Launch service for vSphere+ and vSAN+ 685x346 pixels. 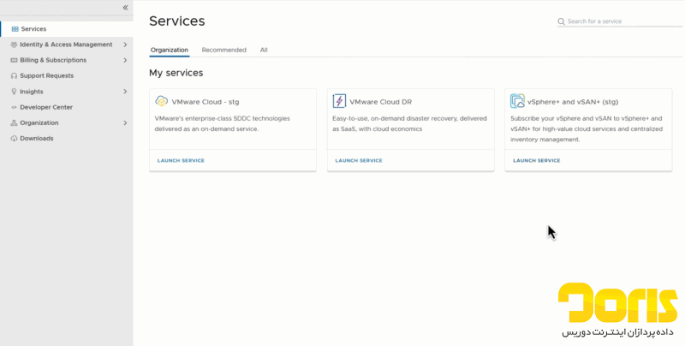click(x=537, y=161)
